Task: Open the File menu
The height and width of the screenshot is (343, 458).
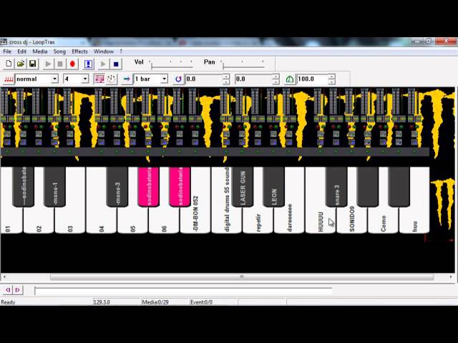Action: click(7, 51)
